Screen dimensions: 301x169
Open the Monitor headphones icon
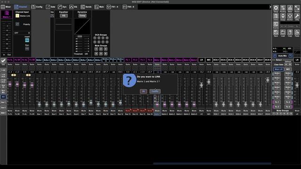290,16
